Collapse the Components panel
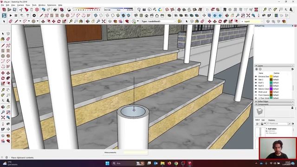Screen dimensions: 297x167 (x=256, y=104)
